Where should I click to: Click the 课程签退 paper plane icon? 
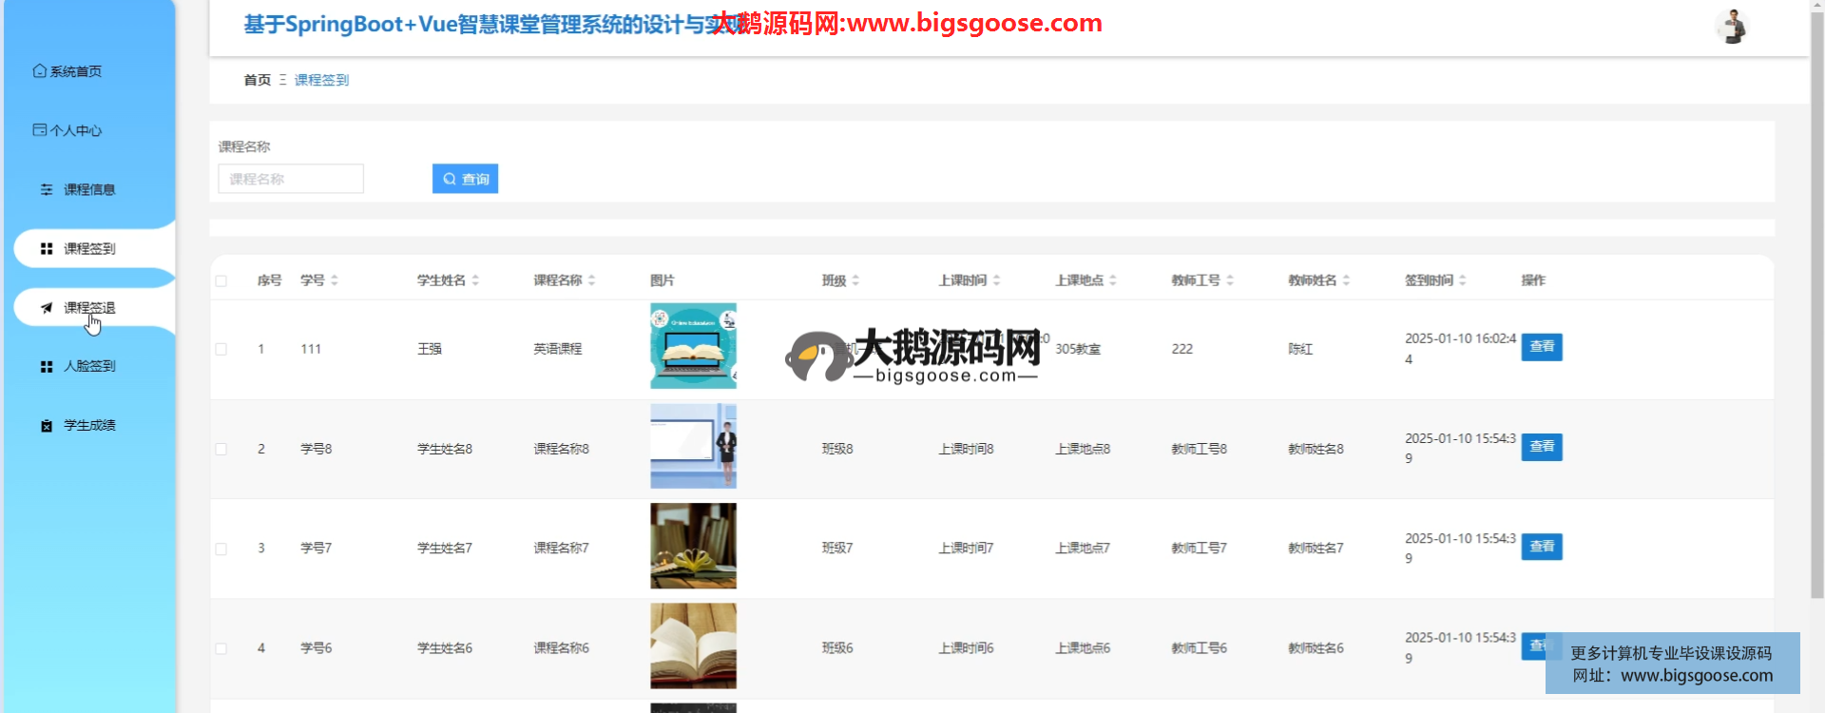coord(47,308)
